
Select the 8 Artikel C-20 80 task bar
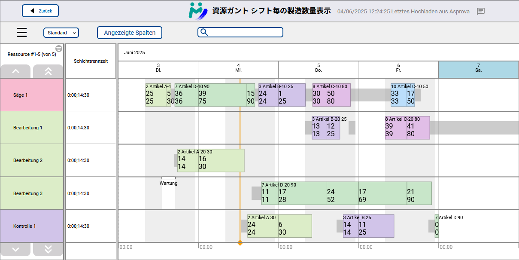coord(407,128)
